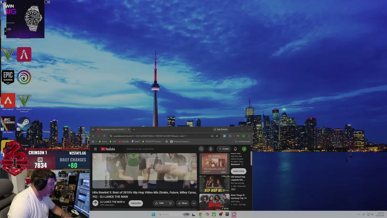Click the YouTube search magnifier button

coord(201,149)
